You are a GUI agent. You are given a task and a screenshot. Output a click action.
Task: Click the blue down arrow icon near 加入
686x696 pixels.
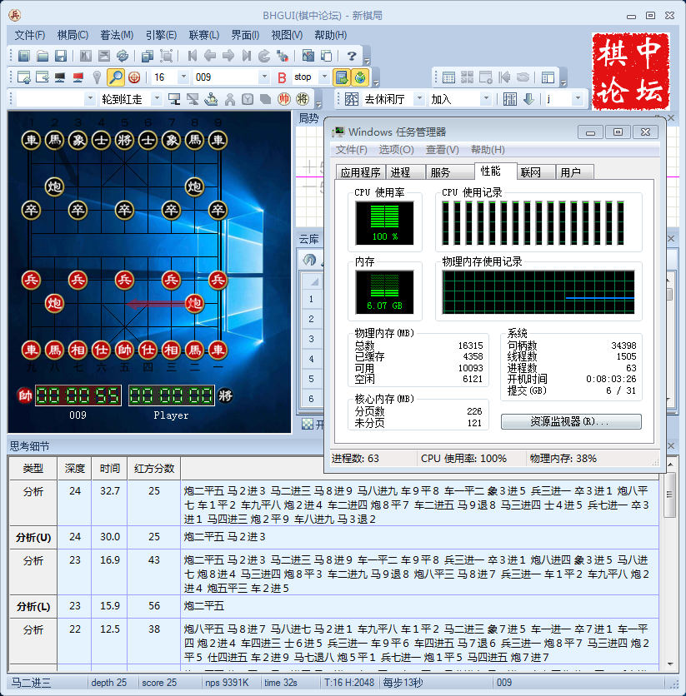[528, 98]
